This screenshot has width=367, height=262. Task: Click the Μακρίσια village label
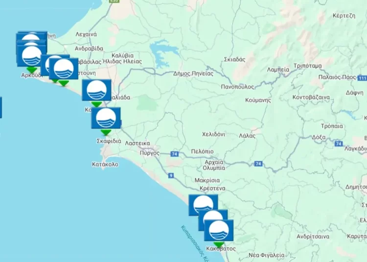pos(207,180)
